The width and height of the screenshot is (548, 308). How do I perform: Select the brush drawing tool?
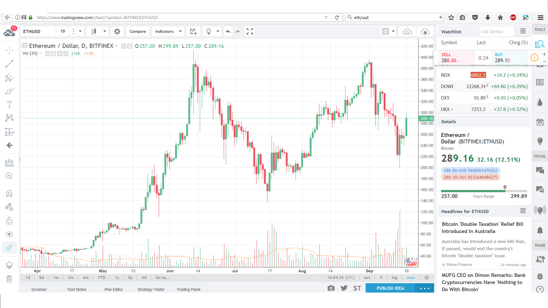[9, 91]
